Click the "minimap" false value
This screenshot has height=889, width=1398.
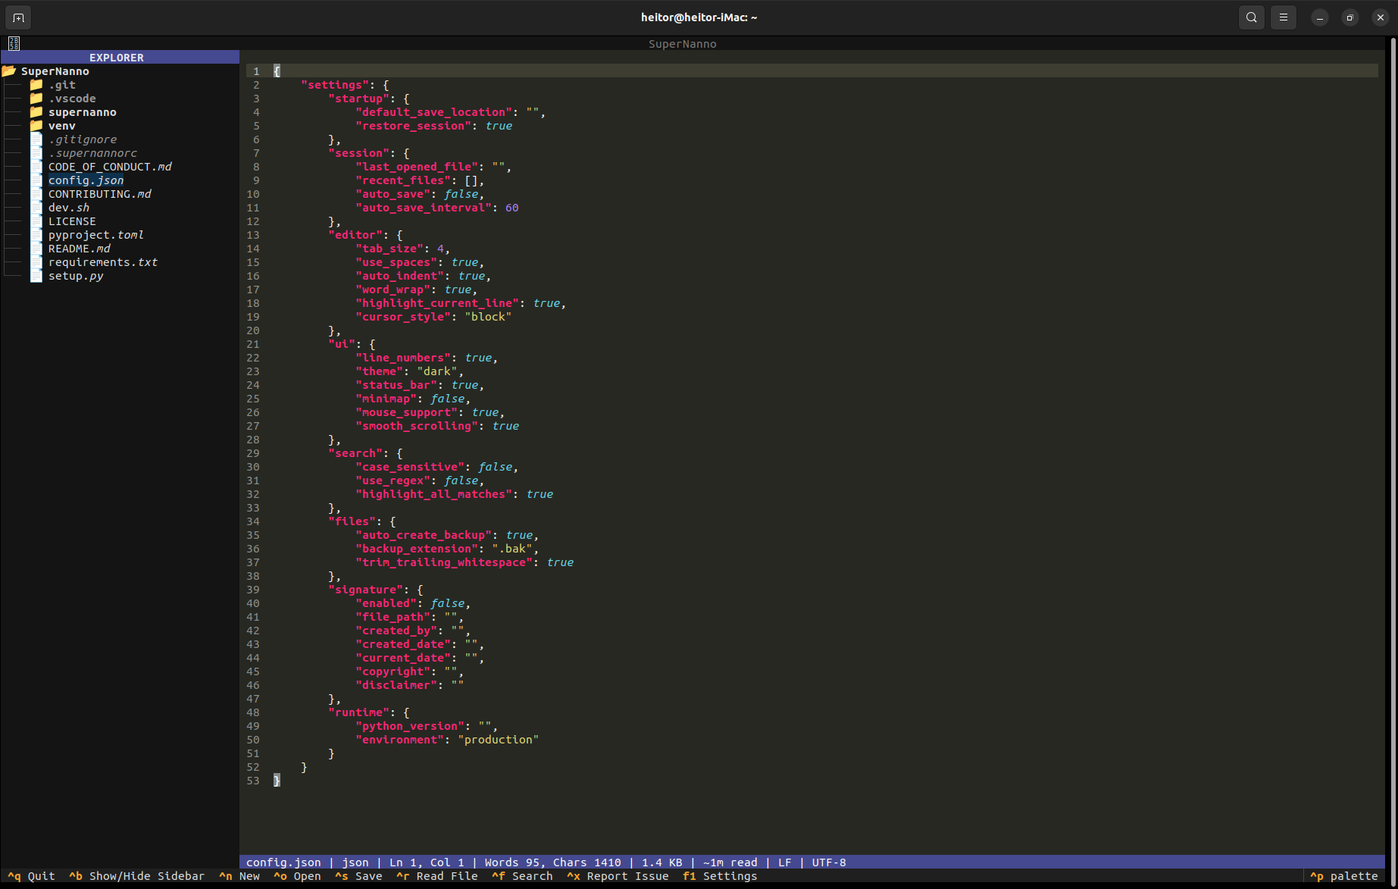click(x=448, y=399)
